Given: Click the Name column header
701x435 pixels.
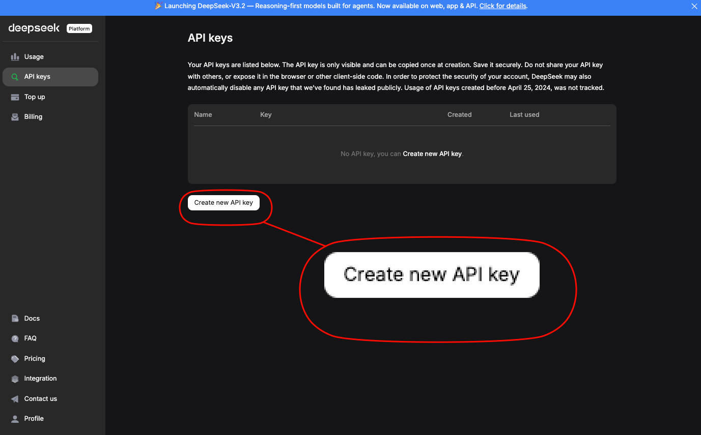Looking at the screenshot, I should point(203,115).
